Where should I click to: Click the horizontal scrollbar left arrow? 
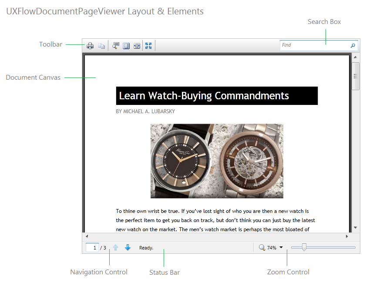tap(87, 236)
